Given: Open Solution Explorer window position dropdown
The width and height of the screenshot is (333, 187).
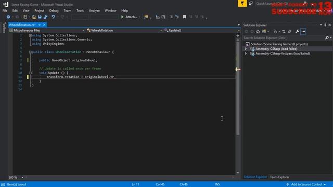Looking at the screenshot, I should coord(321,25).
